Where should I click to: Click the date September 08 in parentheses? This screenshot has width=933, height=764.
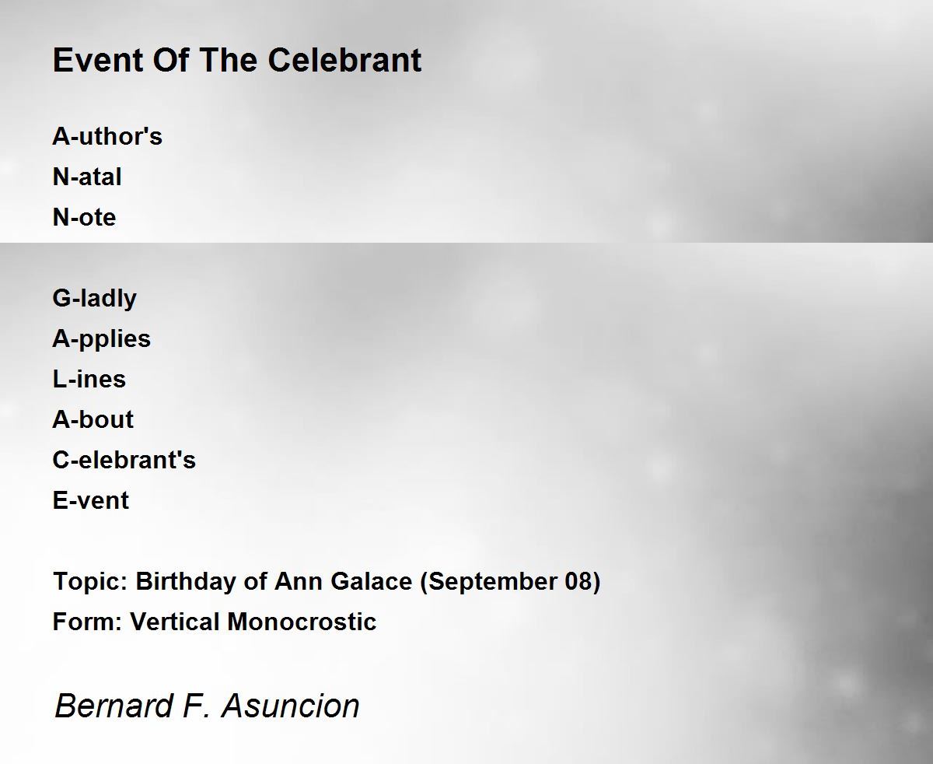(510, 582)
